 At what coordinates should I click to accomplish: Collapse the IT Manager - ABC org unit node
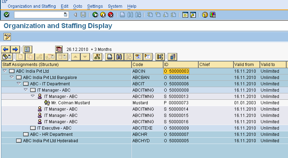[x=26, y=90]
